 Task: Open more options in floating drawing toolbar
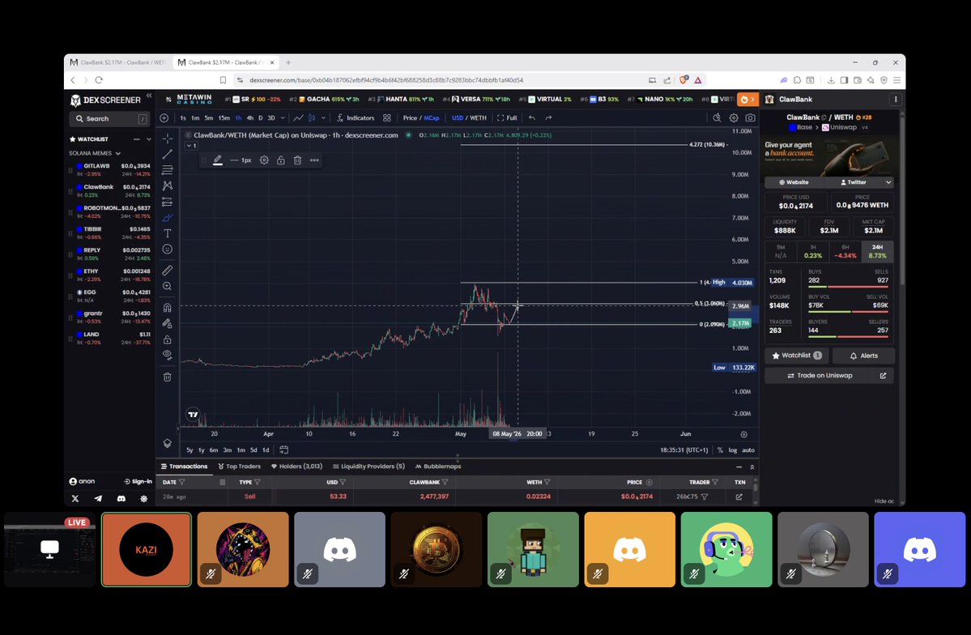click(314, 160)
